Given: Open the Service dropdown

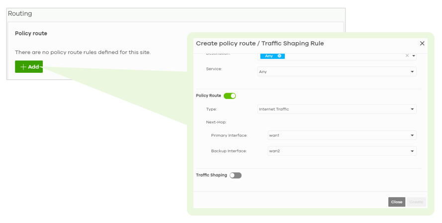Looking at the screenshot, I should 337,72.
